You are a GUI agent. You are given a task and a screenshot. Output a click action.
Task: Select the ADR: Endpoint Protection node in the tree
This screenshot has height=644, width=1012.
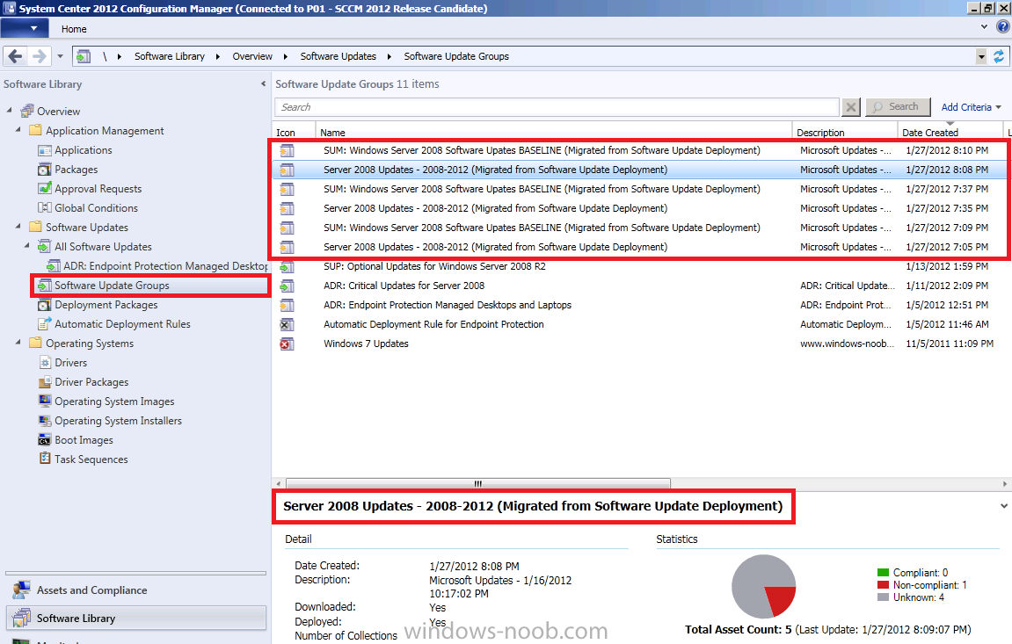tap(165, 266)
